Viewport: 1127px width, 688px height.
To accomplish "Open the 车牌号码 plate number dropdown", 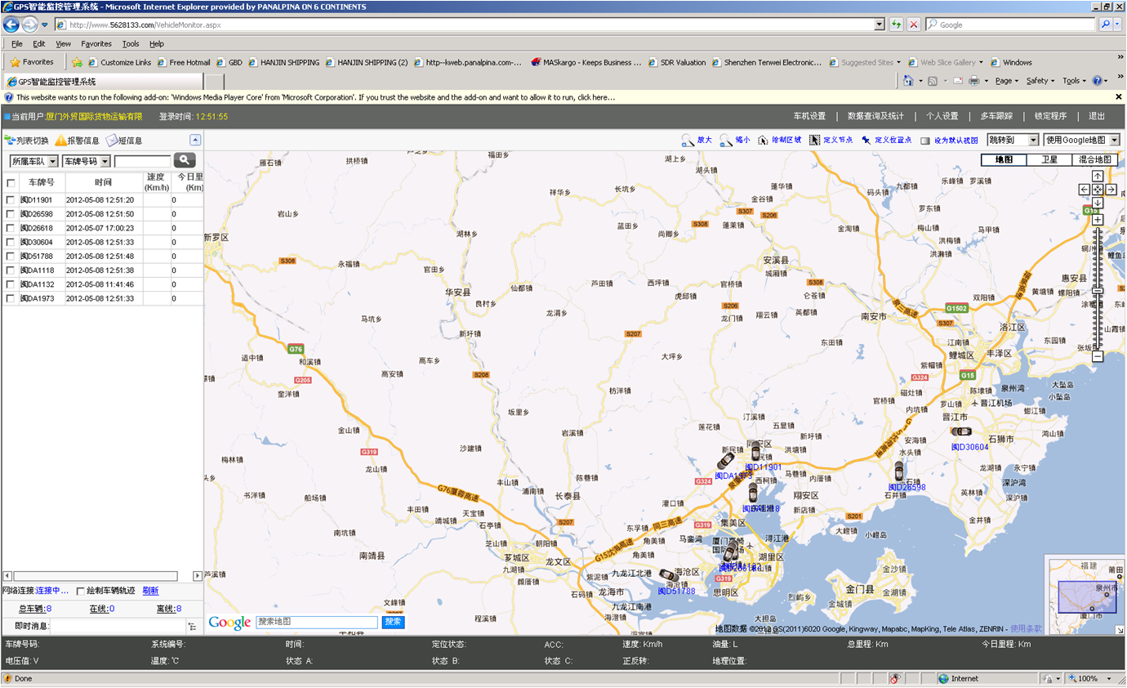I will (x=86, y=162).
